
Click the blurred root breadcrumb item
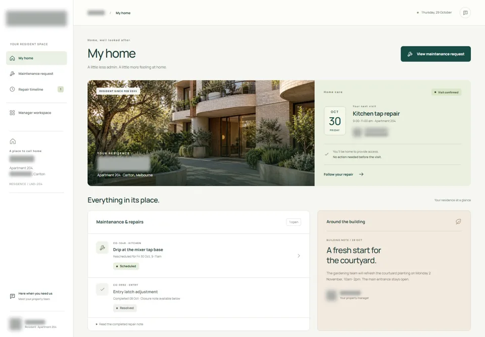(96, 13)
